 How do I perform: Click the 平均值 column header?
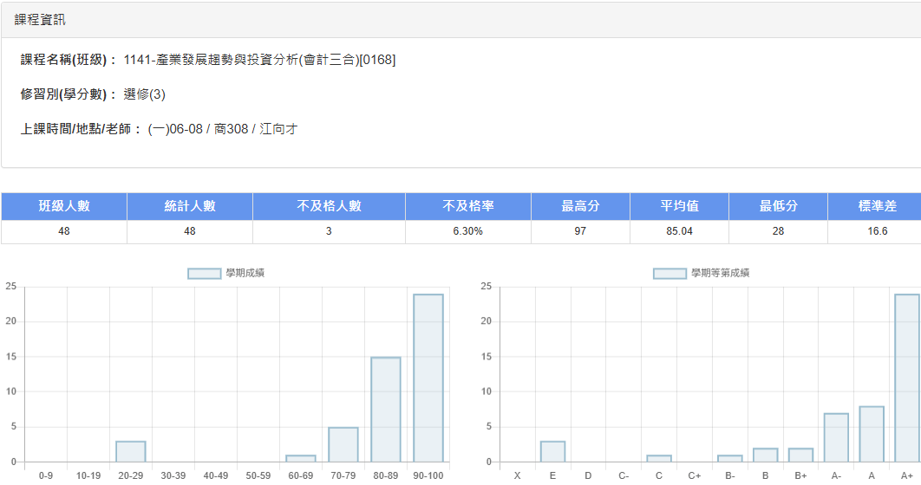pyautogui.click(x=680, y=206)
